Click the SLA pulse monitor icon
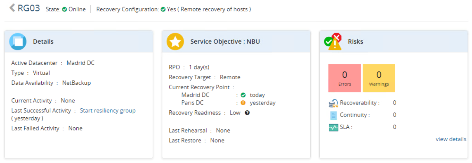Image resolution: width=472 pixels, height=163 pixels. click(333, 127)
